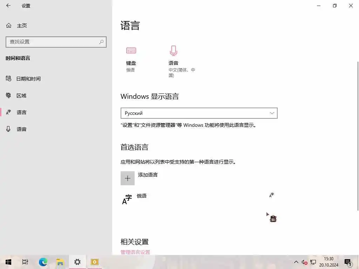Focus the 查找设置 search box
The height and width of the screenshot is (269, 359).
[56, 42]
